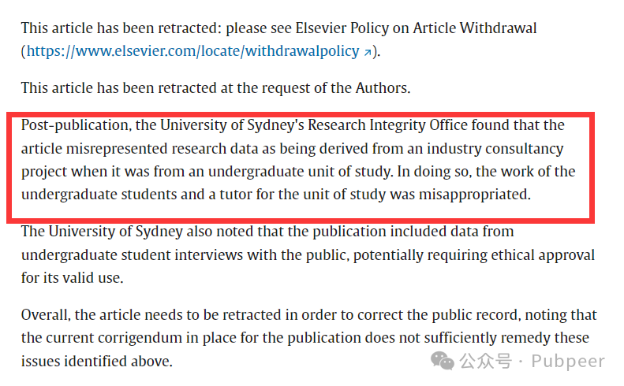Click the words 'Elsevier Policy on Article Withdrawal'
The width and height of the screenshot is (624, 386).
click(416, 28)
